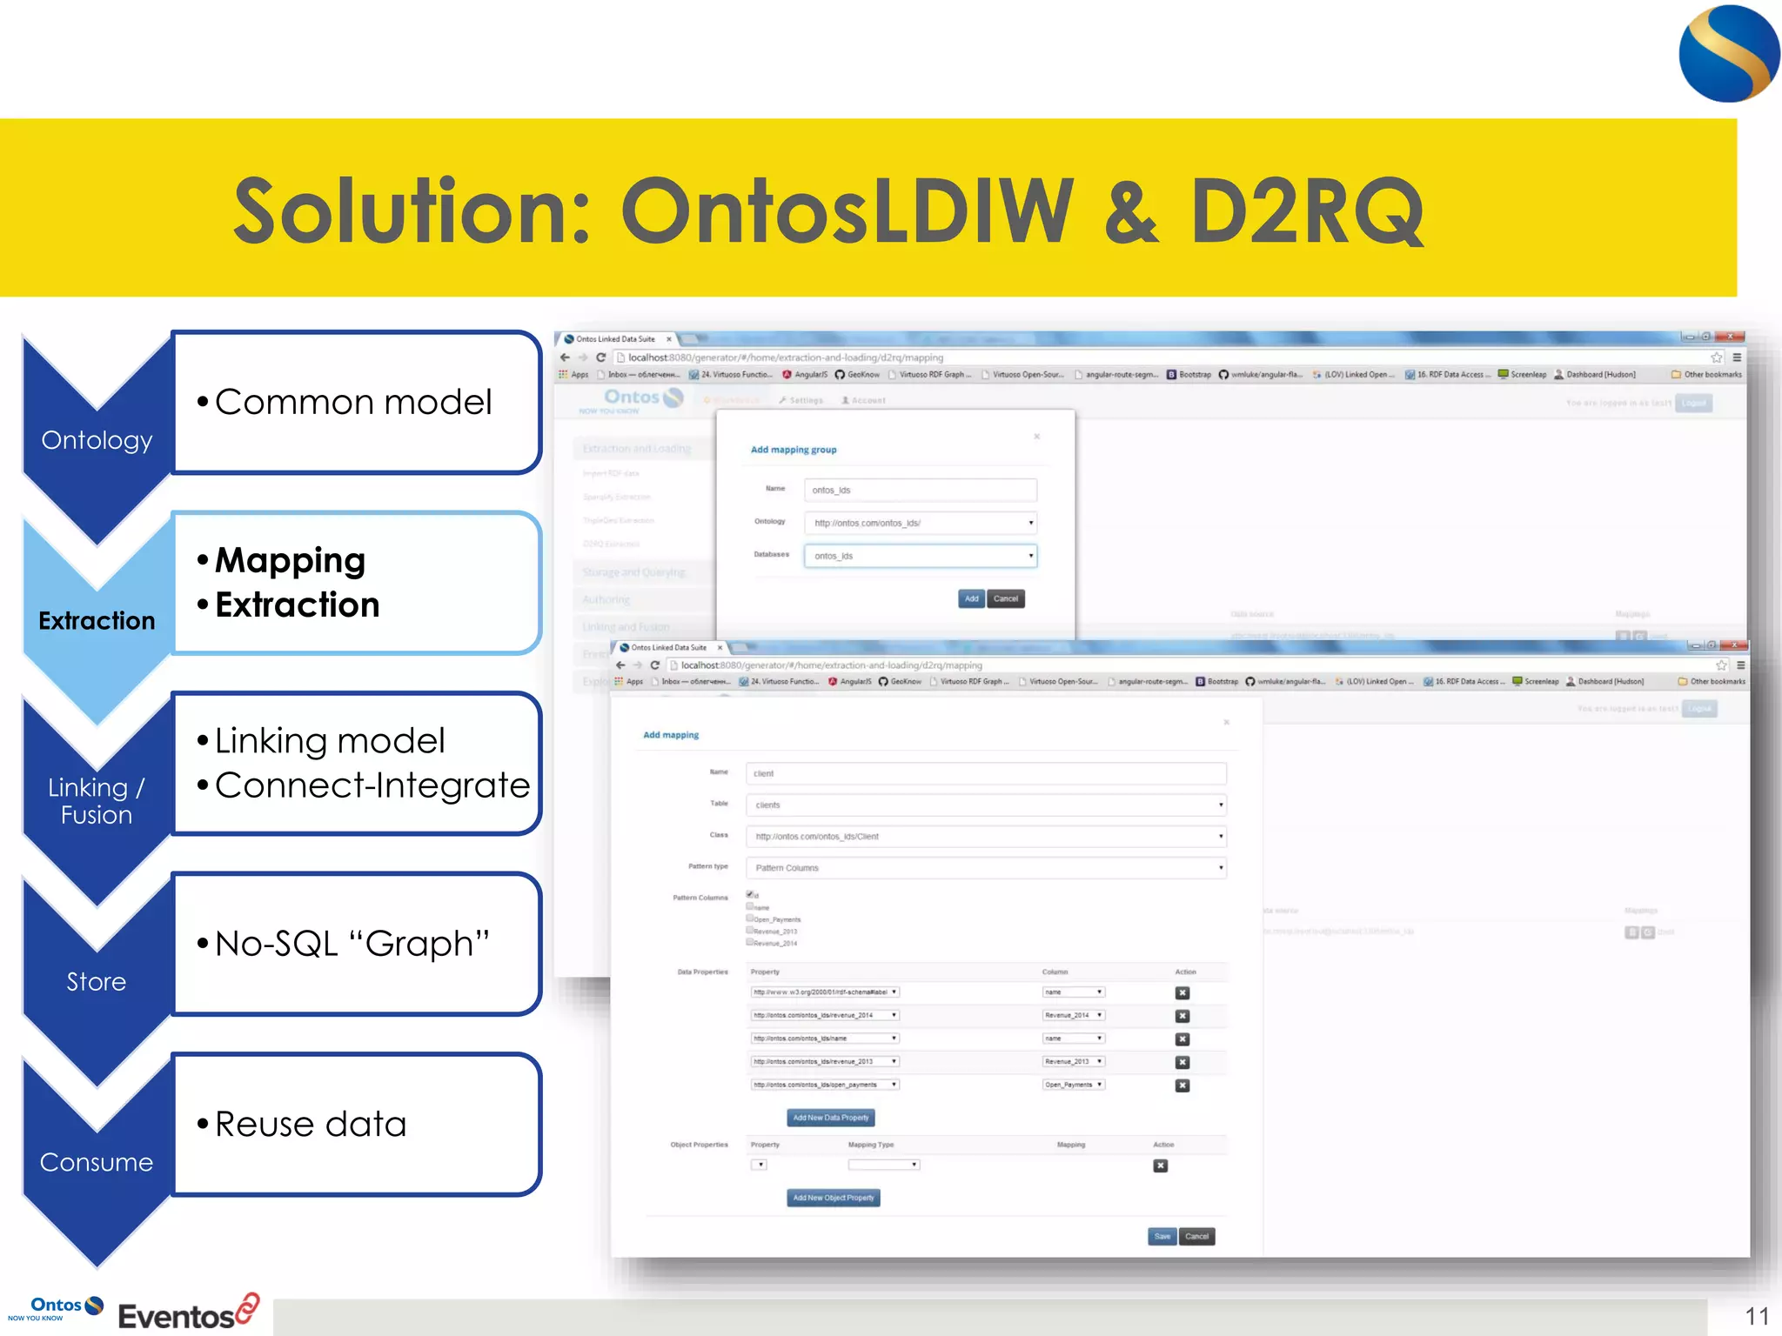This screenshot has width=1782, height=1336.
Task: Delete the open_payments data property row
Action: 1182,1085
